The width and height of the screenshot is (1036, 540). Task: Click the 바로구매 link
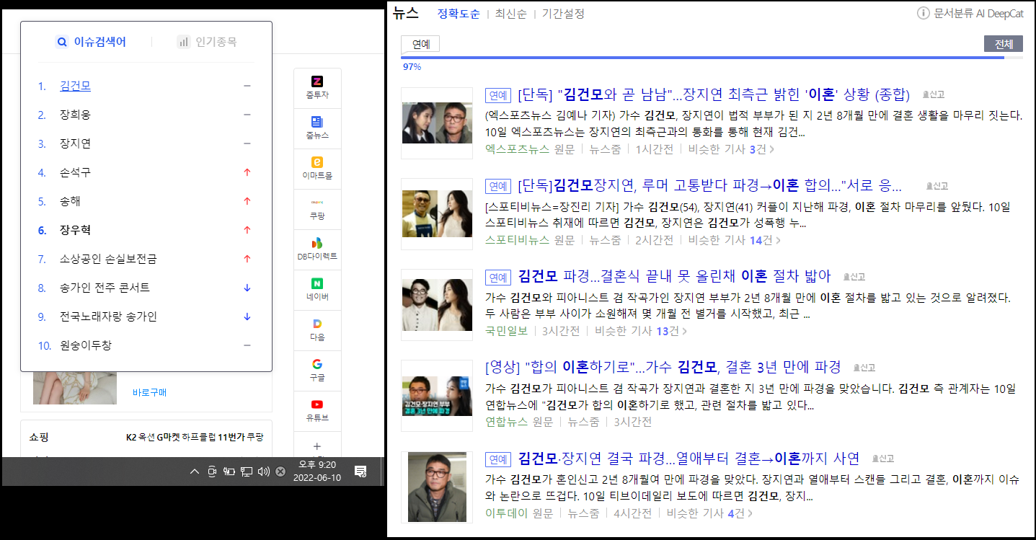point(149,393)
